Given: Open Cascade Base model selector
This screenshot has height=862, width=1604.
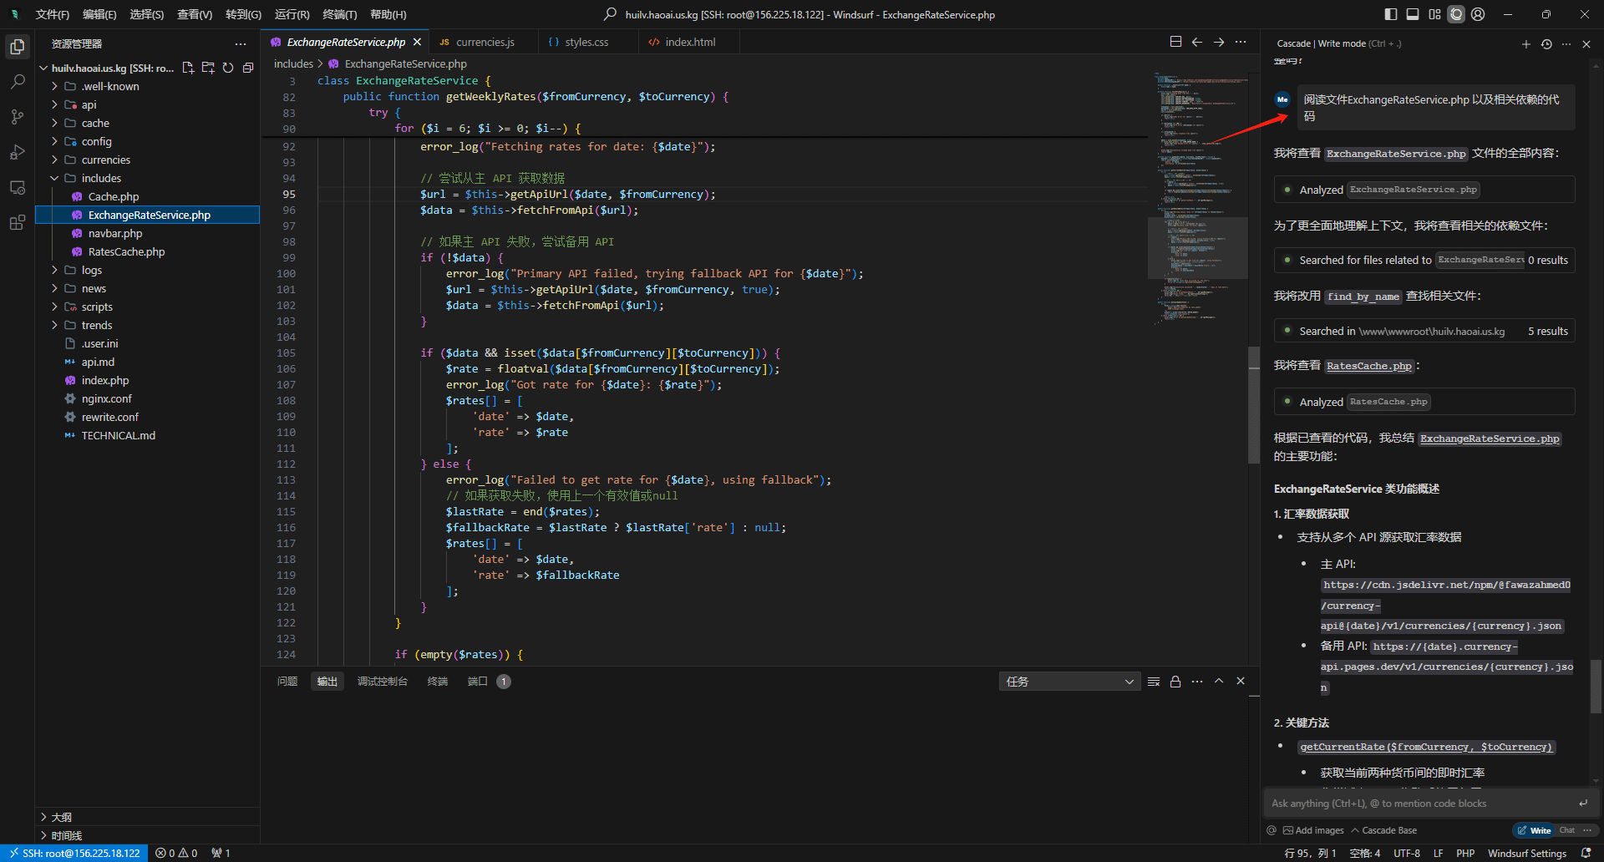Looking at the screenshot, I should pos(1384,830).
